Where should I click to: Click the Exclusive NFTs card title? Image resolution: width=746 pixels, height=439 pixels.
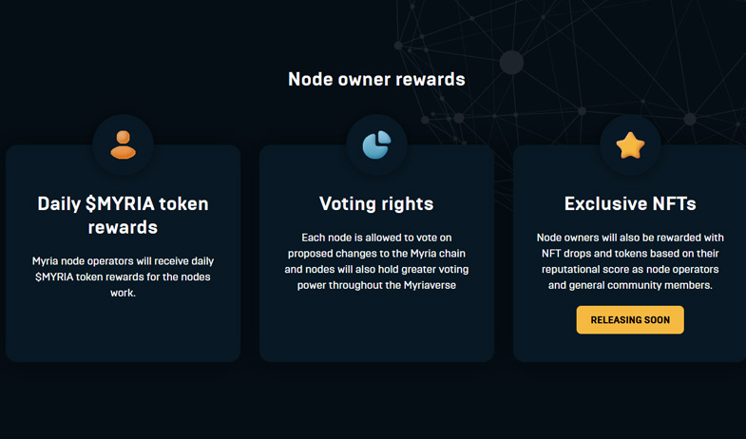point(630,203)
